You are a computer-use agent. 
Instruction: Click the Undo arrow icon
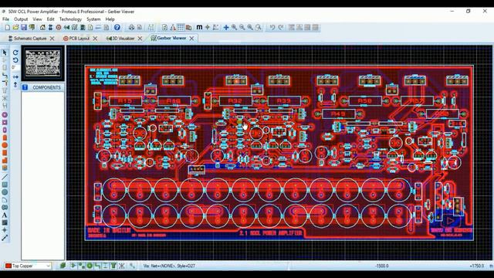point(272,28)
